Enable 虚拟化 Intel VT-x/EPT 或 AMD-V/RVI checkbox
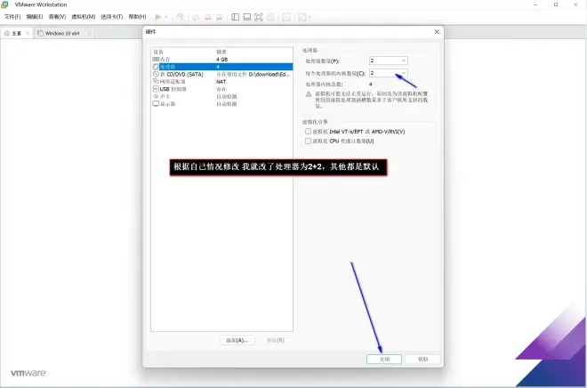The image size is (587, 388). (308, 131)
